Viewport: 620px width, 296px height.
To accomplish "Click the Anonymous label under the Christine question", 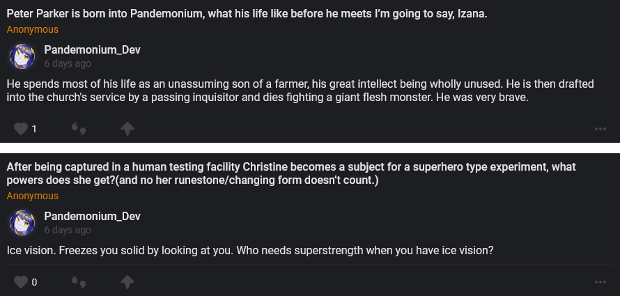I will (x=33, y=196).
